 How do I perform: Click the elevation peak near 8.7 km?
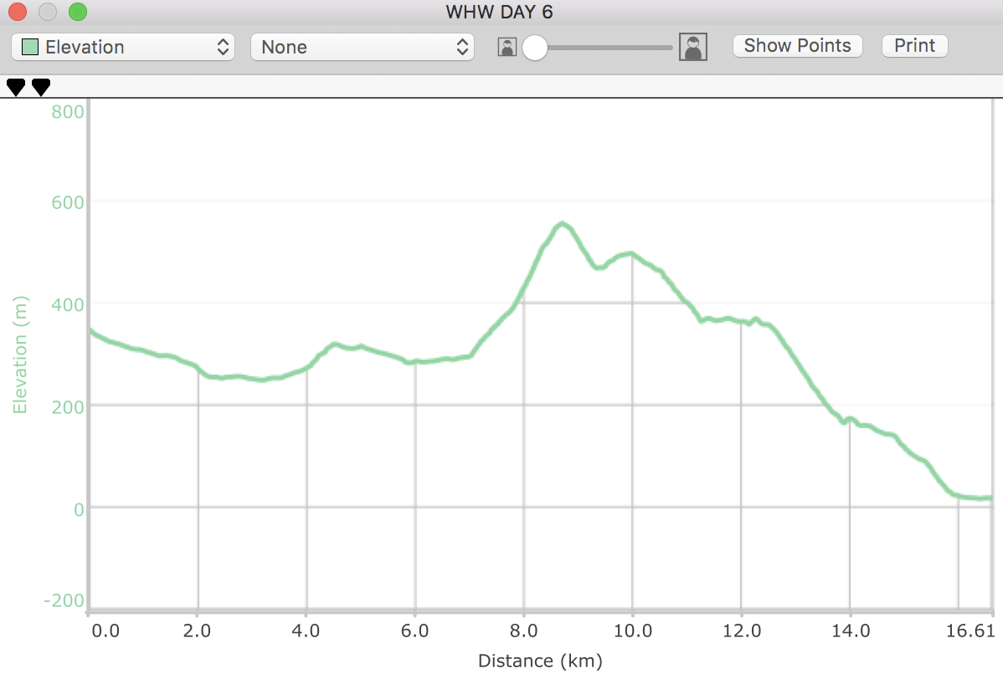pos(562,224)
